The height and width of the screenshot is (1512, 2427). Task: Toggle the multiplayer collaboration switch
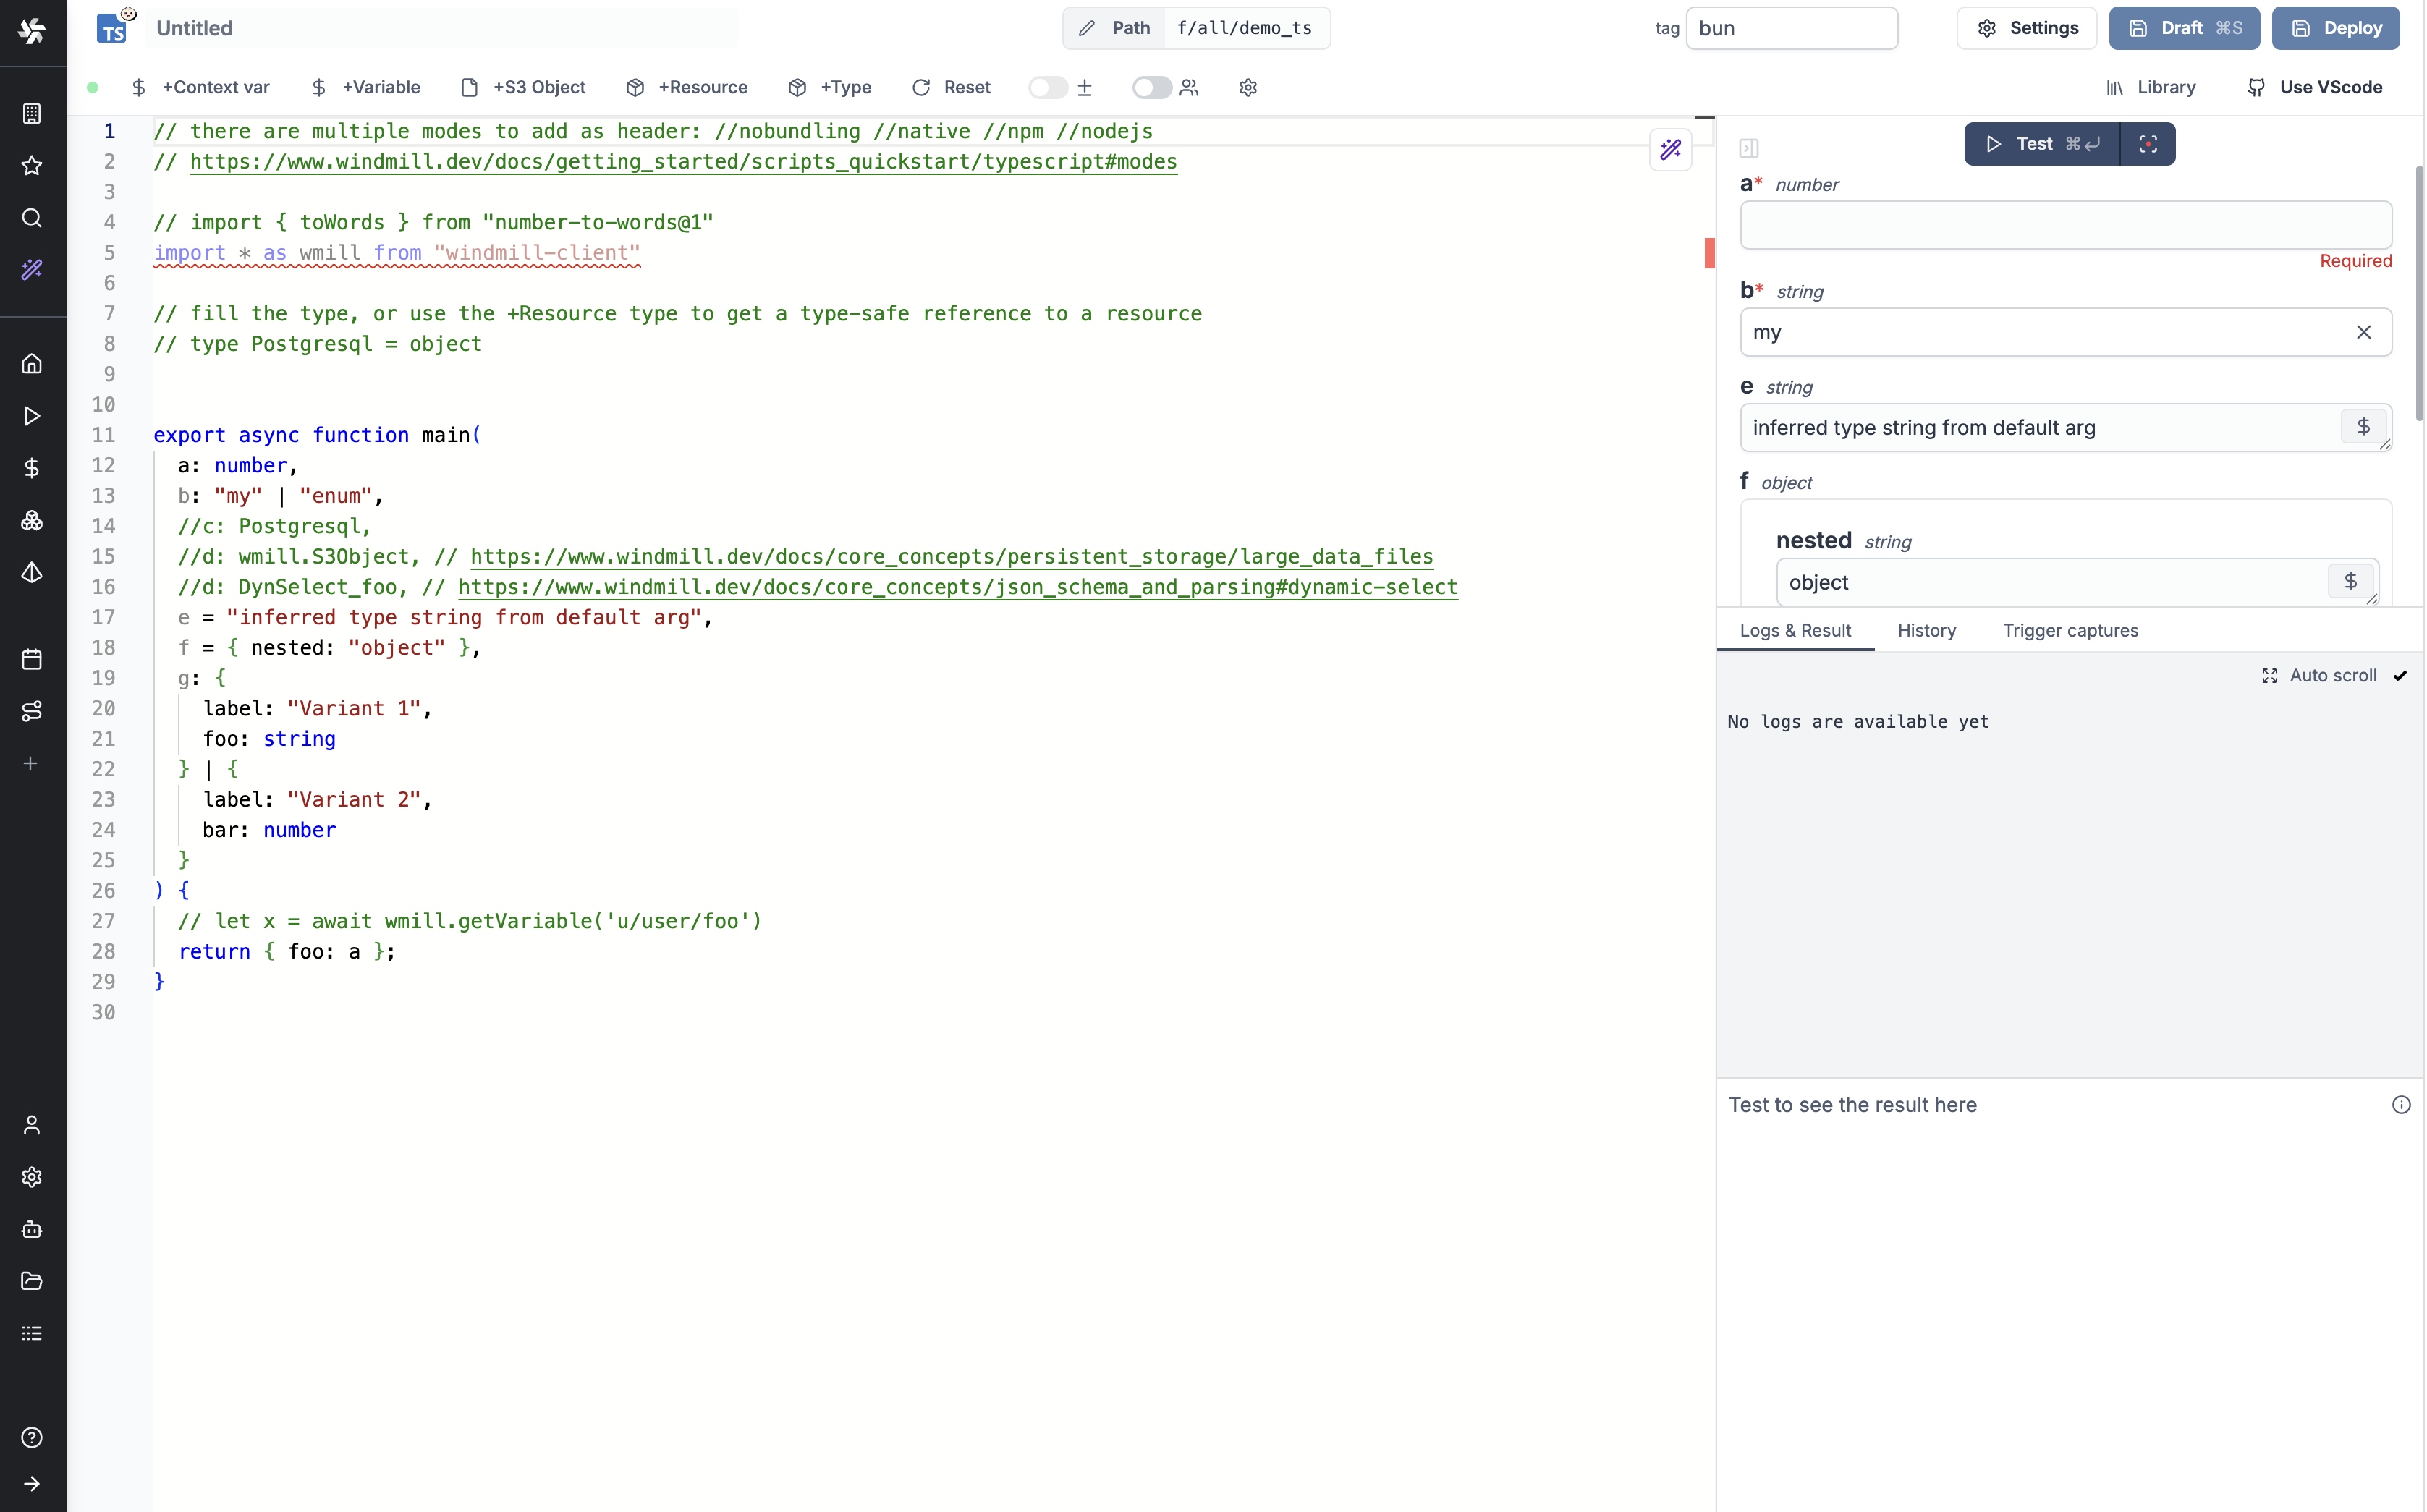[x=1151, y=88]
